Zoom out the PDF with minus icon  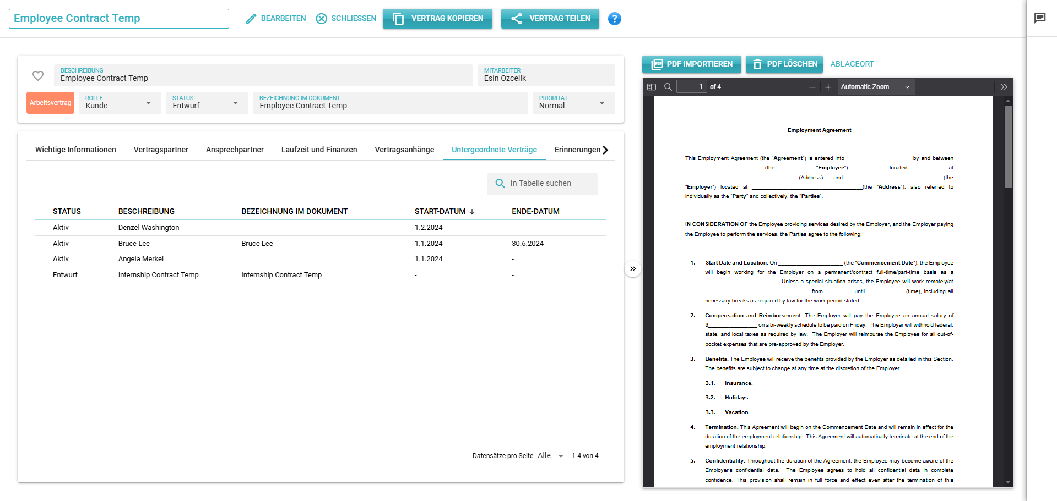coord(812,87)
